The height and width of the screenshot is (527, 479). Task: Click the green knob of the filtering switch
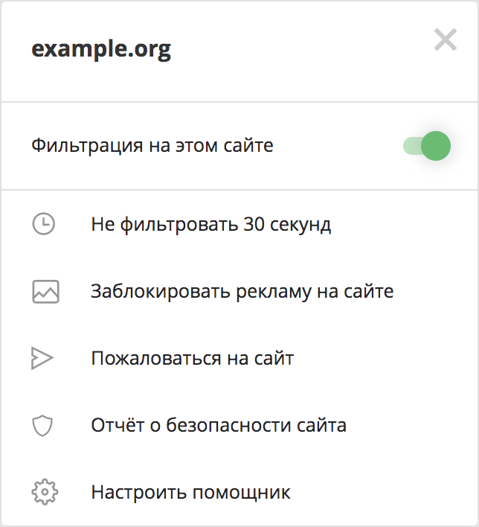[x=436, y=146]
